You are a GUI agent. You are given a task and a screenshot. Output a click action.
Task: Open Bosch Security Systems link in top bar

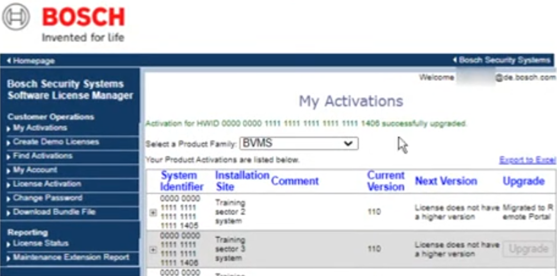[x=504, y=60]
